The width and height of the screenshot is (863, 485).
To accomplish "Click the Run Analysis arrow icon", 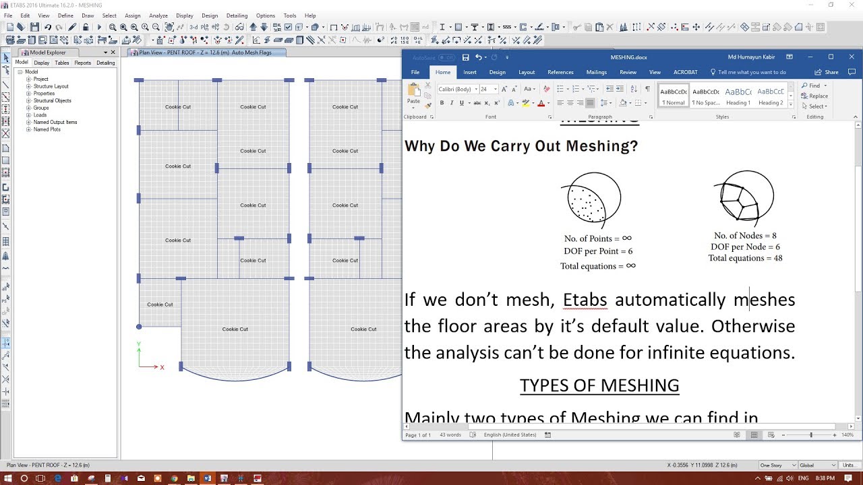I will tap(98, 28).
